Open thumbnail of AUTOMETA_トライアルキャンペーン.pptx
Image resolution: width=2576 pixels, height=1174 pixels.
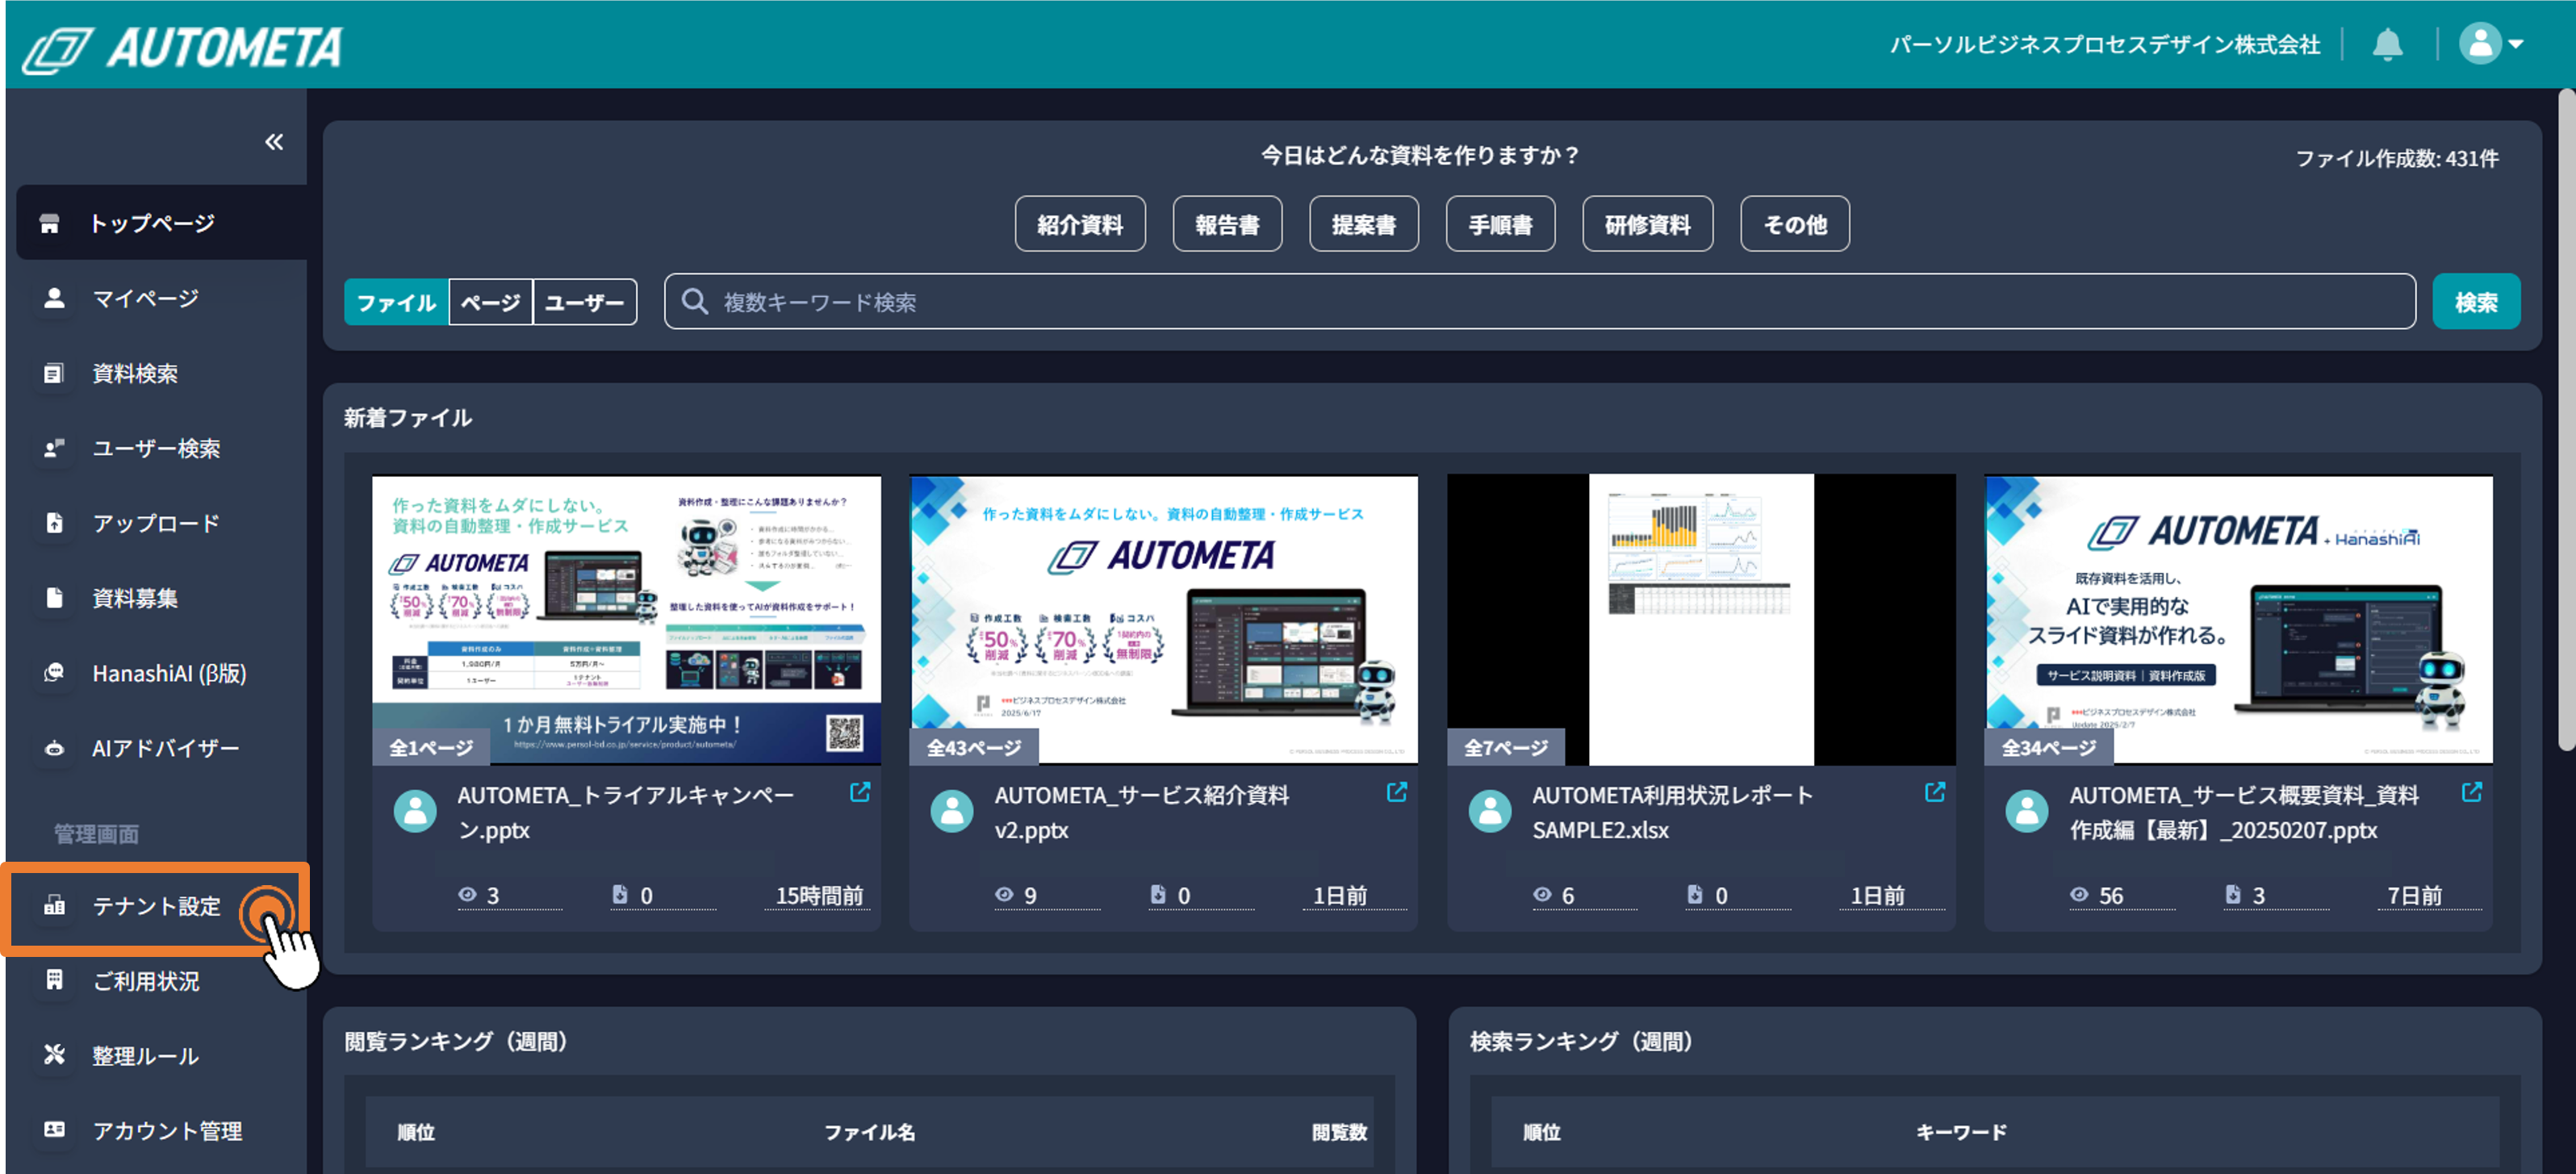pyautogui.click(x=627, y=620)
